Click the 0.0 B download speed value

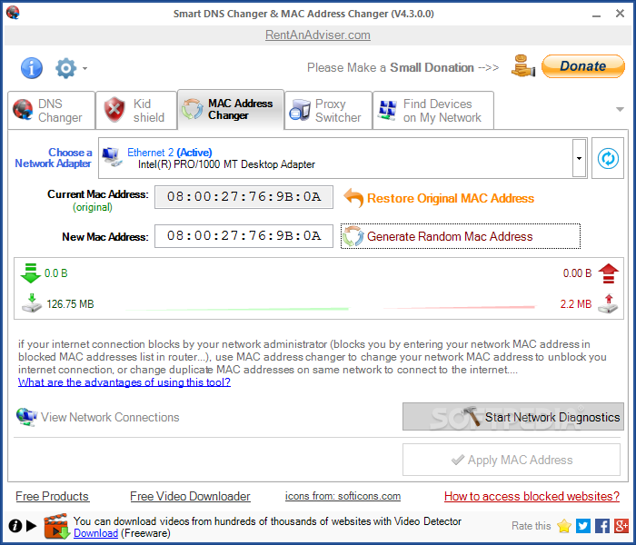click(x=56, y=273)
